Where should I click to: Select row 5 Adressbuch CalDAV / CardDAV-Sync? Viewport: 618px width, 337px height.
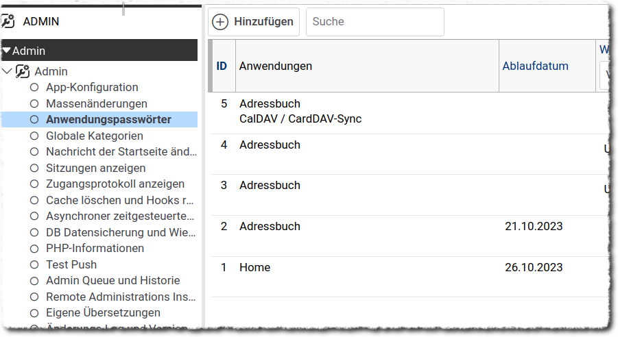(300, 112)
